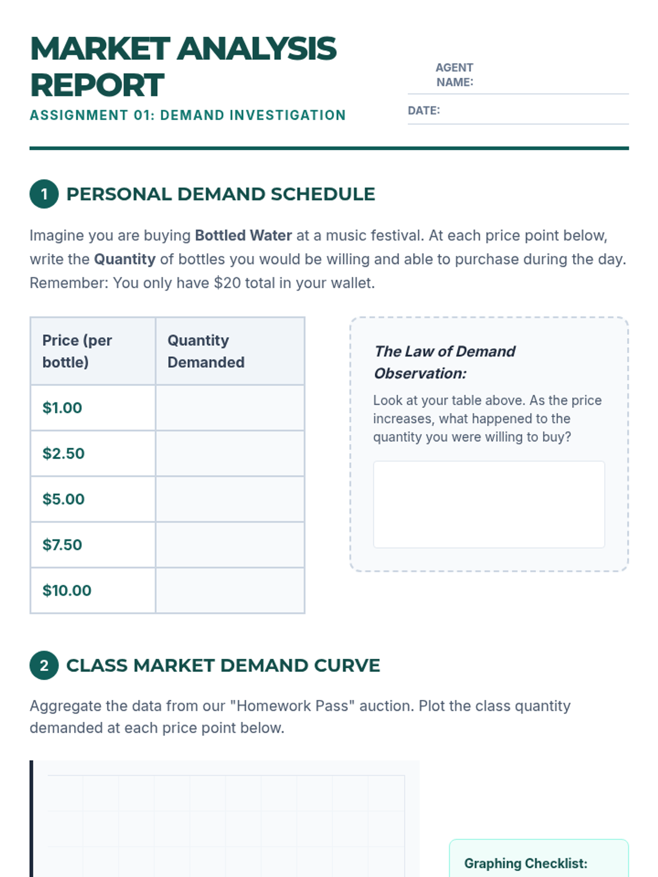Click the Market Analysis Report title

(183, 67)
